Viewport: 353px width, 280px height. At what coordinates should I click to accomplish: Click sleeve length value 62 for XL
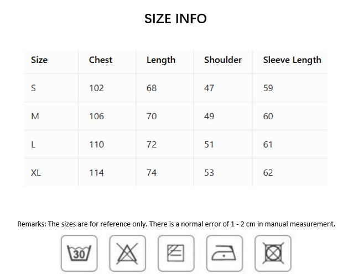268,172
